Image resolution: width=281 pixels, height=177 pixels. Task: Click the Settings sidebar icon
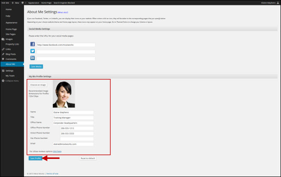point(3,71)
